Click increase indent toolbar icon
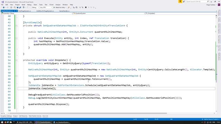 (76, 8)
